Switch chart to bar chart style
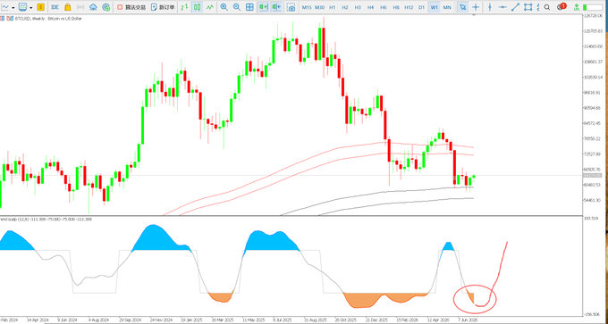 (x=185, y=7)
